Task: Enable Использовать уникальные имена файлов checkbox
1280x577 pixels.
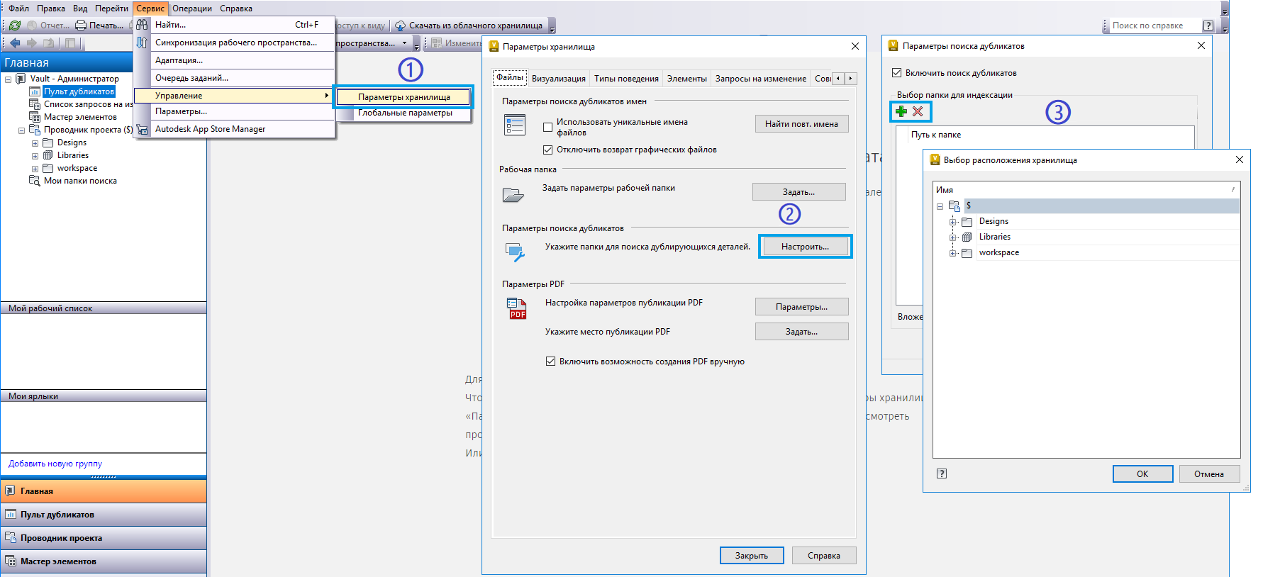Action: click(547, 128)
